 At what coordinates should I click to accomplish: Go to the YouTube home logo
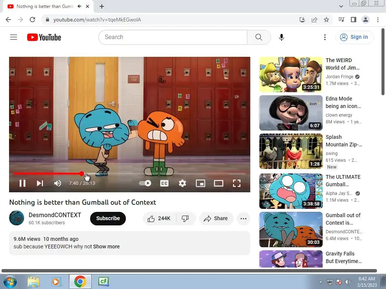(x=44, y=37)
